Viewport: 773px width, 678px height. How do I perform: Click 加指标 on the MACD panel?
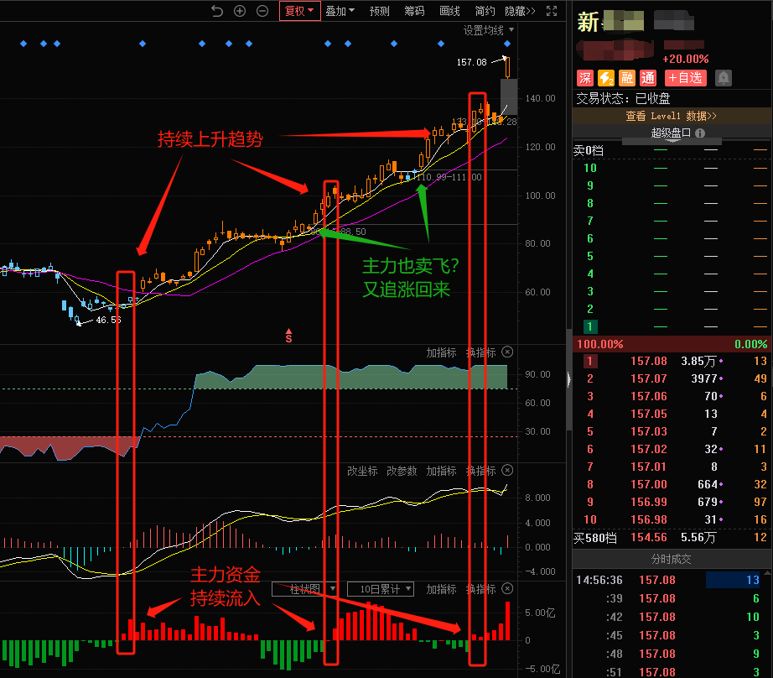pyautogui.click(x=441, y=471)
